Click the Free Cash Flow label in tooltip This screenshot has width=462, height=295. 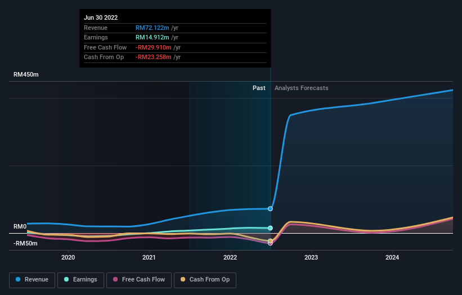[105, 47]
